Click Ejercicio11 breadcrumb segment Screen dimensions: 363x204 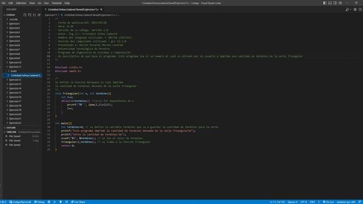coord(50,15)
